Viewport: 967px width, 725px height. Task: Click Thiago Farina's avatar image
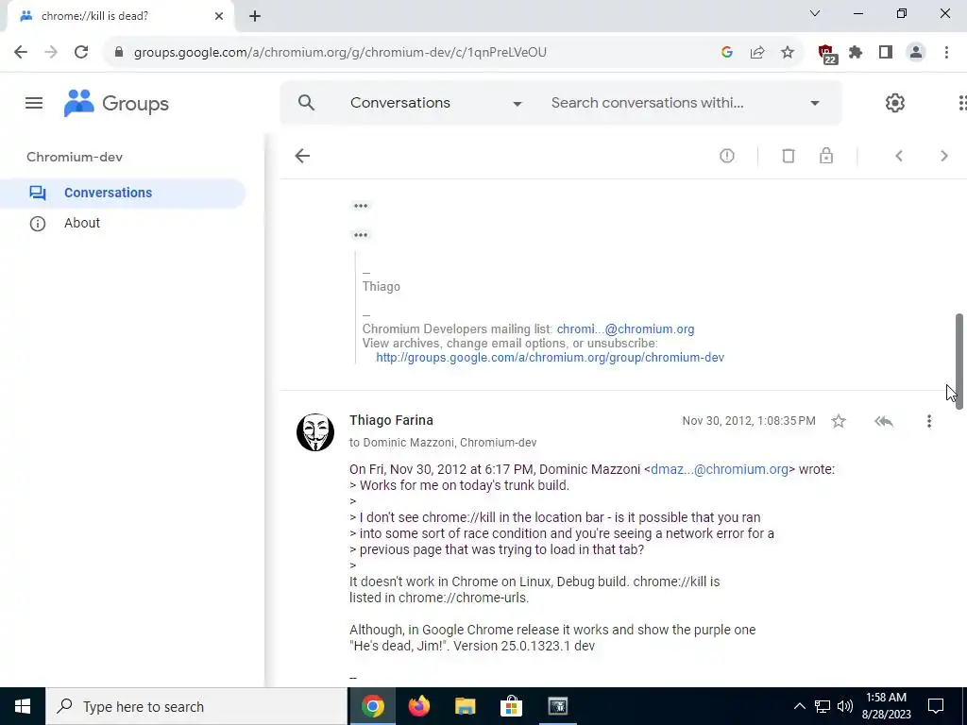(315, 432)
